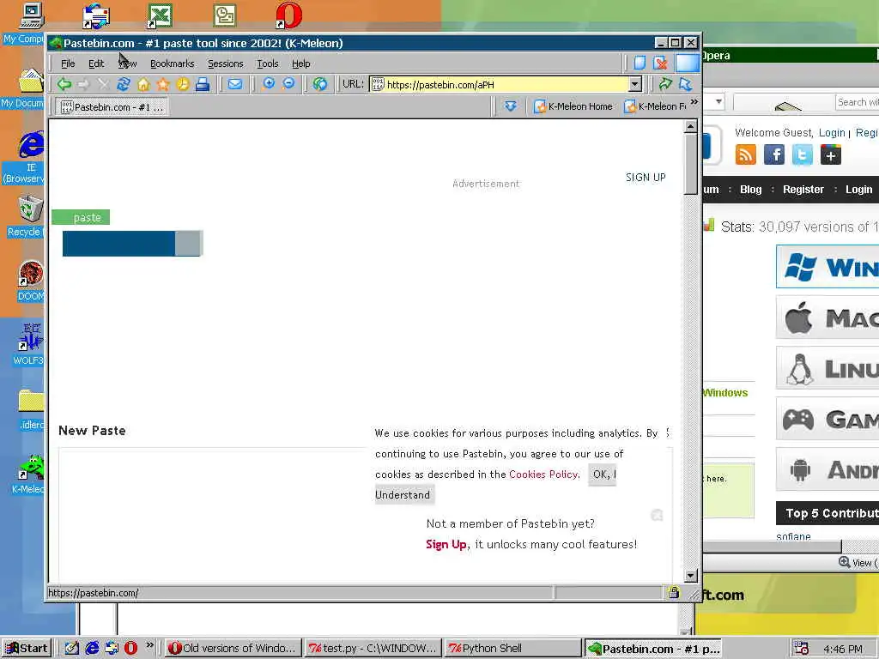Image resolution: width=879 pixels, height=659 pixels.
Task: Open the Bookmarks menu
Action: [172, 63]
